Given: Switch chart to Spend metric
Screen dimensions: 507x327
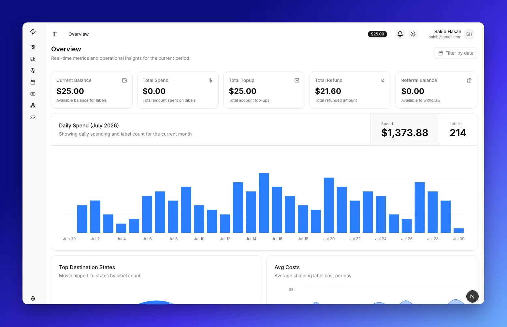Looking at the screenshot, I should pyautogui.click(x=405, y=129).
